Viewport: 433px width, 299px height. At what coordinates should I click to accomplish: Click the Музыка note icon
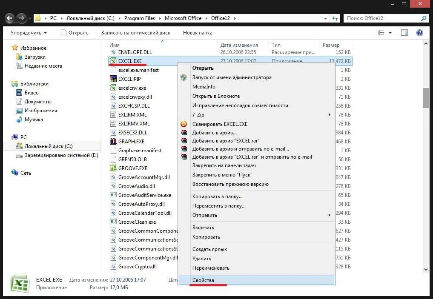click(x=19, y=120)
